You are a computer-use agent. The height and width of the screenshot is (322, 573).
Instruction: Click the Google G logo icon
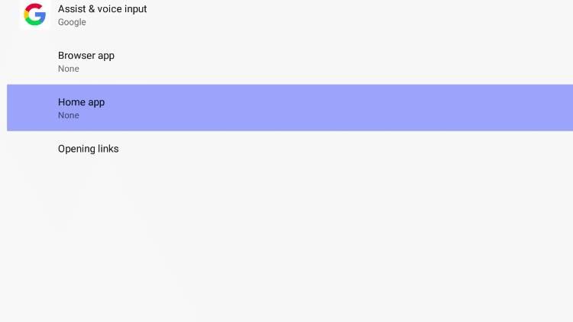pyautogui.click(x=34, y=14)
